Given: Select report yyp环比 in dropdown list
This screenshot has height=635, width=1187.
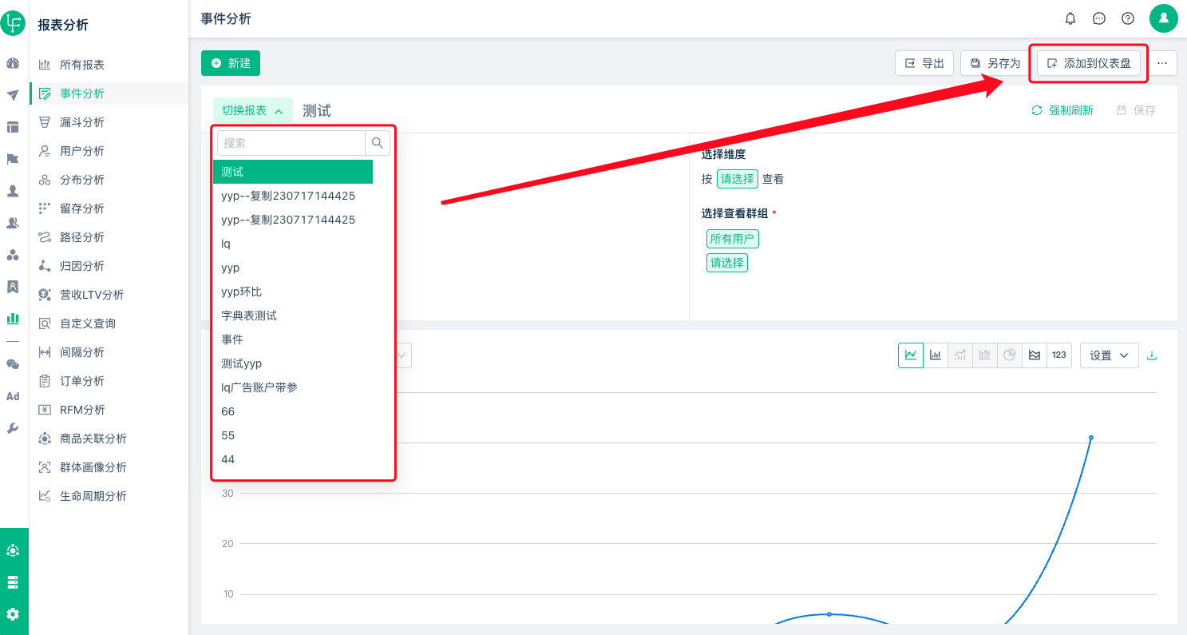Looking at the screenshot, I should (x=293, y=292).
